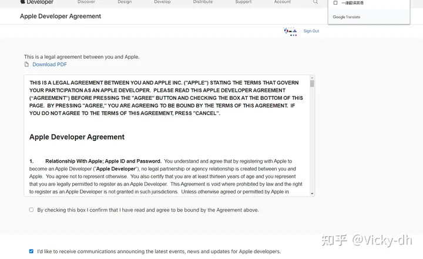Open the Distribute nav item
The width and height of the screenshot is (423, 259).
[x=203, y=2]
